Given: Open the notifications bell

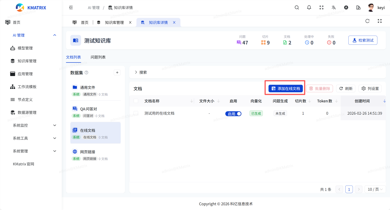Looking at the screenshot, I should [x=309, y=8].
